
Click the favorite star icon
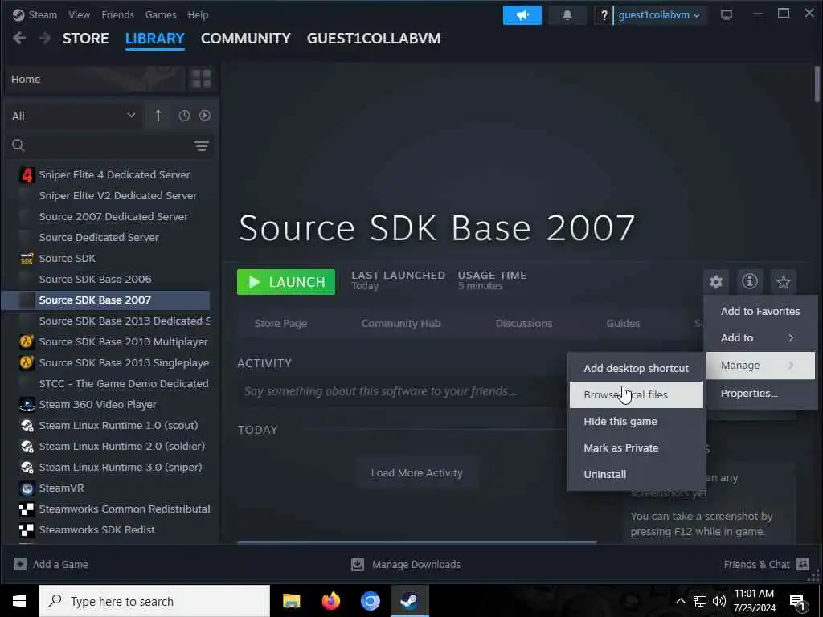click(783, 282)
